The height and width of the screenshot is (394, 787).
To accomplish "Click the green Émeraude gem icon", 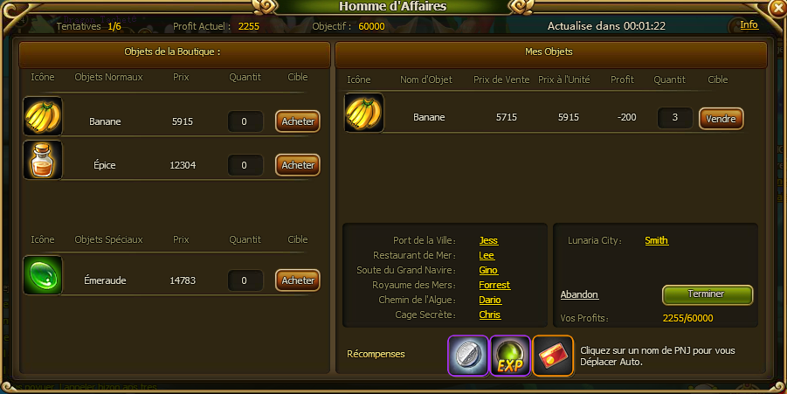I will coord(43,275).
